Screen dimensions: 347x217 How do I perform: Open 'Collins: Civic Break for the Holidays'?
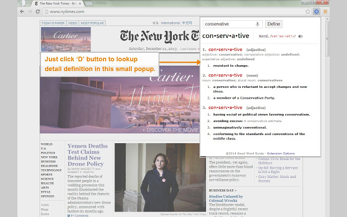(x=279, y=161)
